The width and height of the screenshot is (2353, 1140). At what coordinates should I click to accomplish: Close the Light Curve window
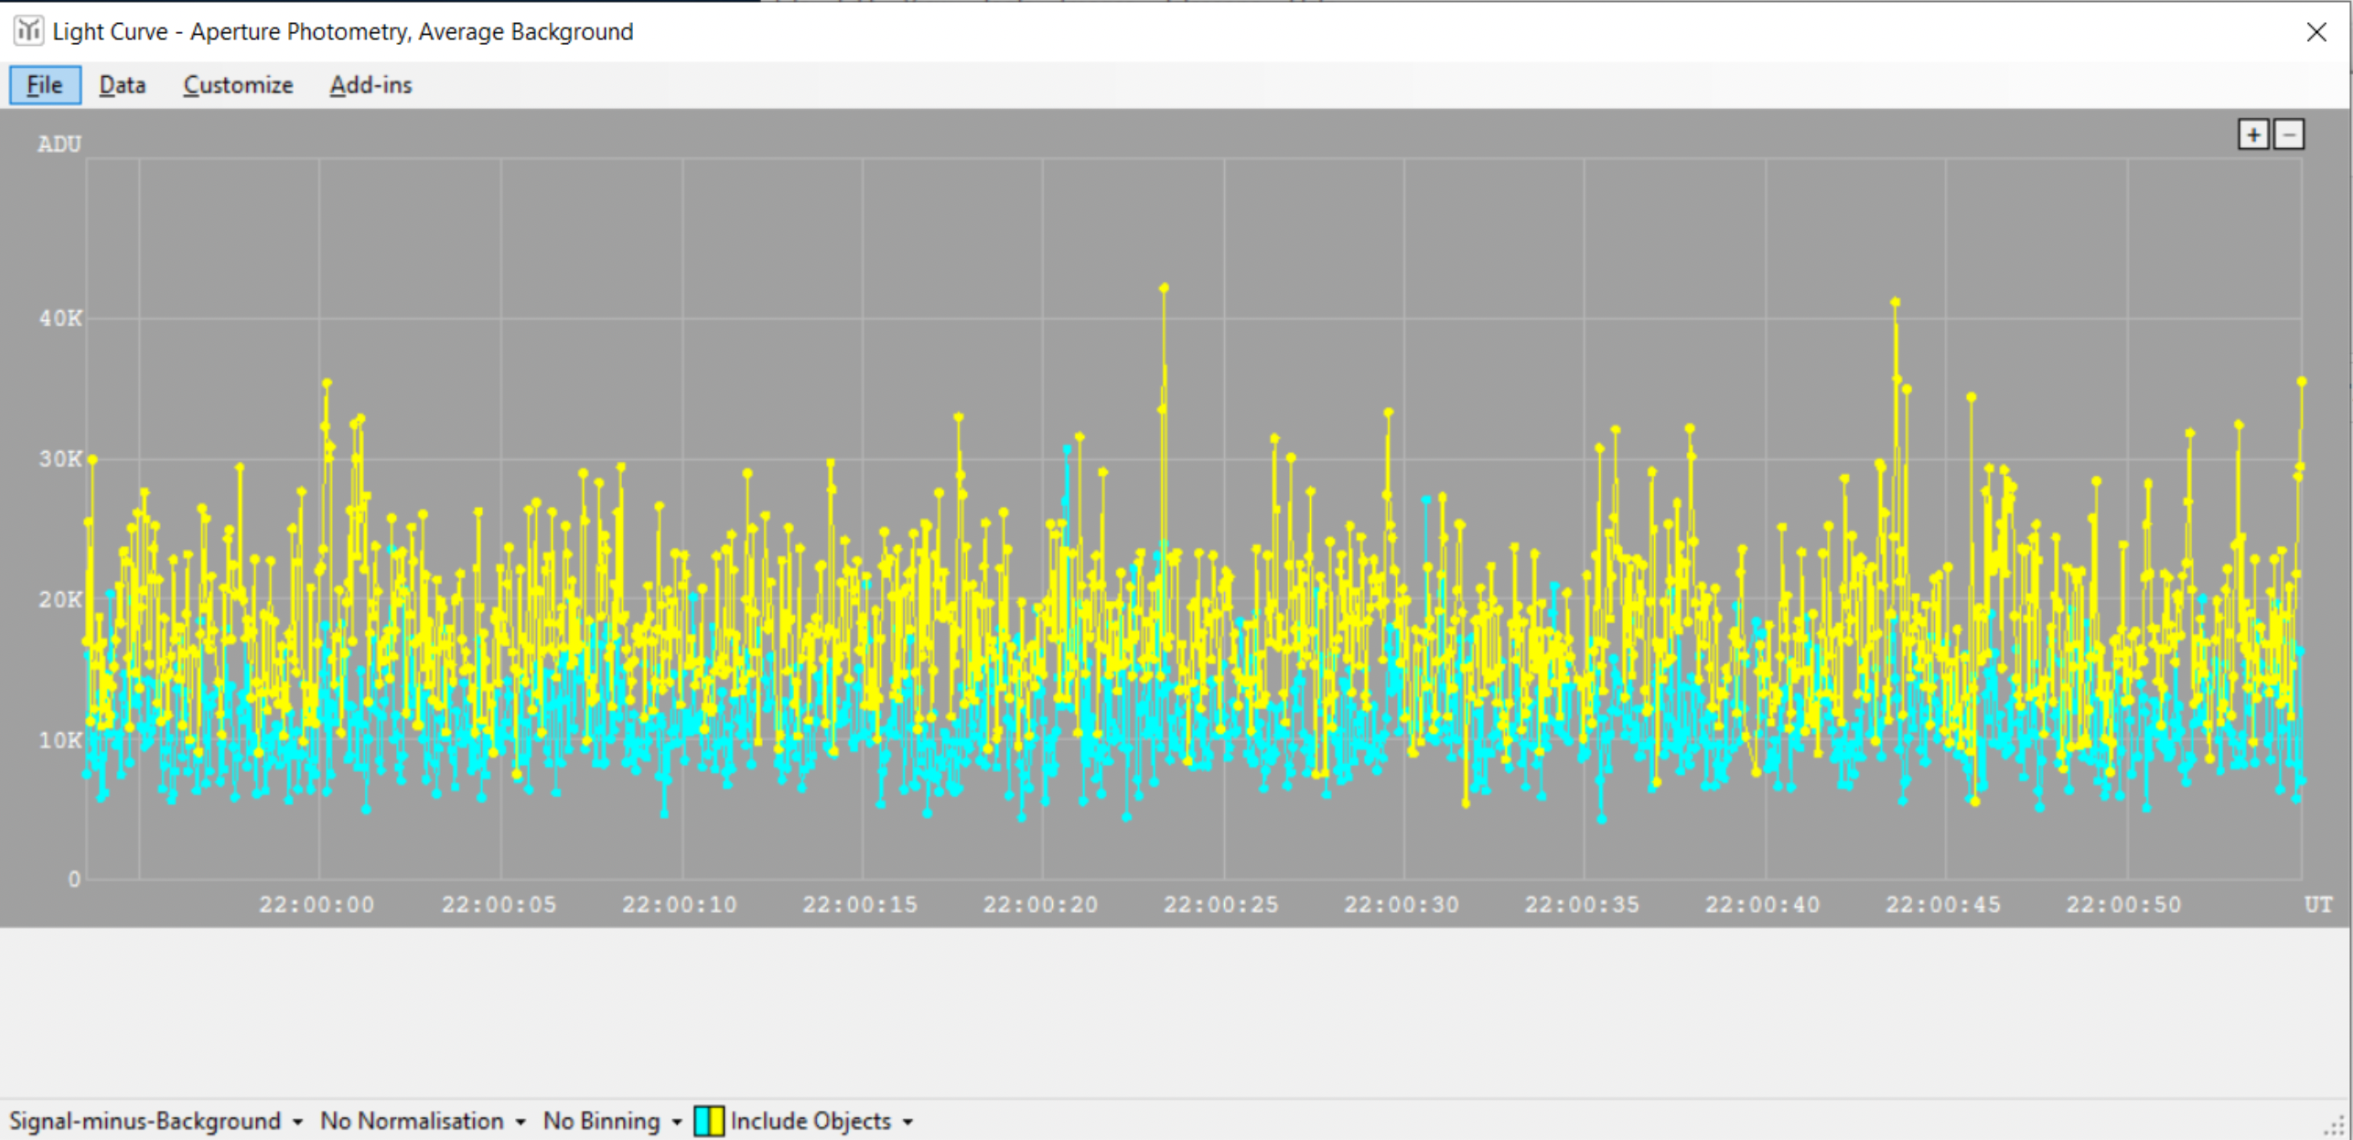(2316, 32)
